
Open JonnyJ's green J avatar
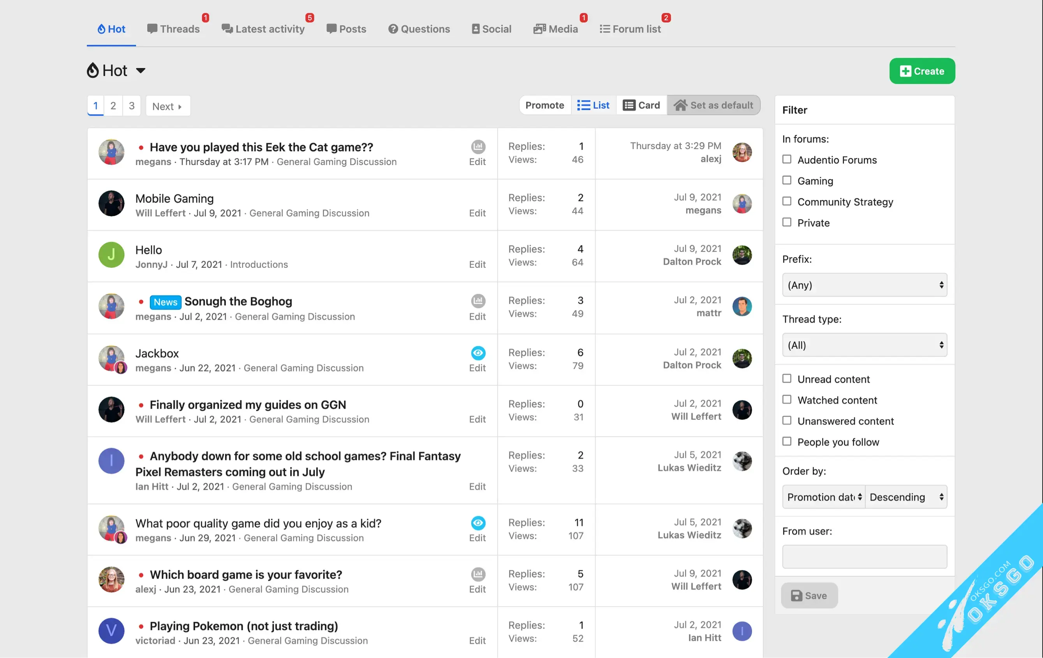click(111, 255)
